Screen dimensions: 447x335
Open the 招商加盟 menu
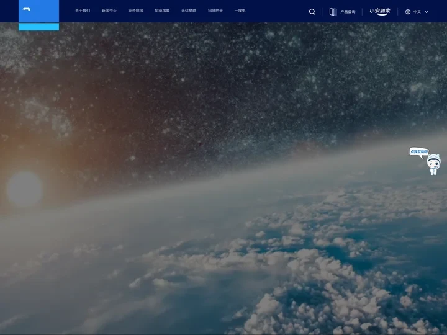(162, 11)
